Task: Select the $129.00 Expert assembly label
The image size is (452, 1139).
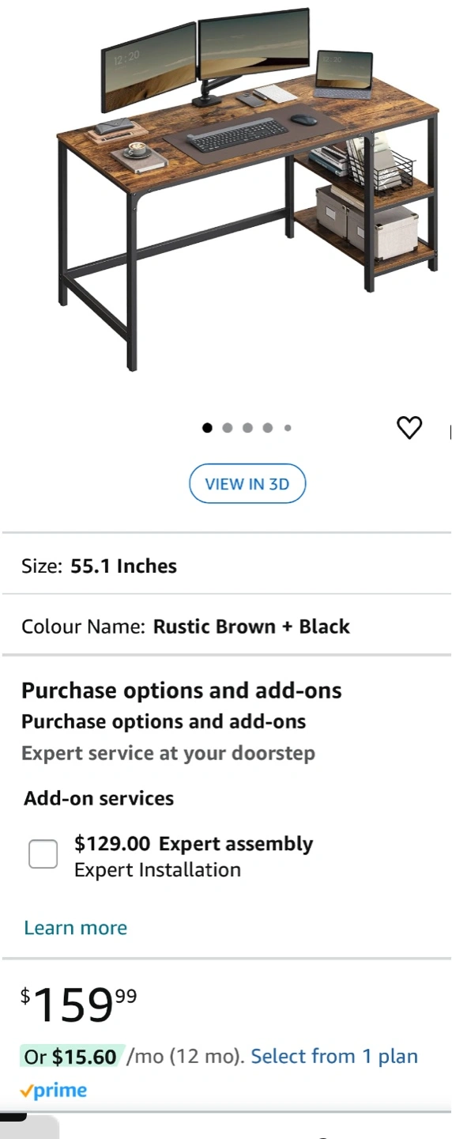Action: (194, 844)
